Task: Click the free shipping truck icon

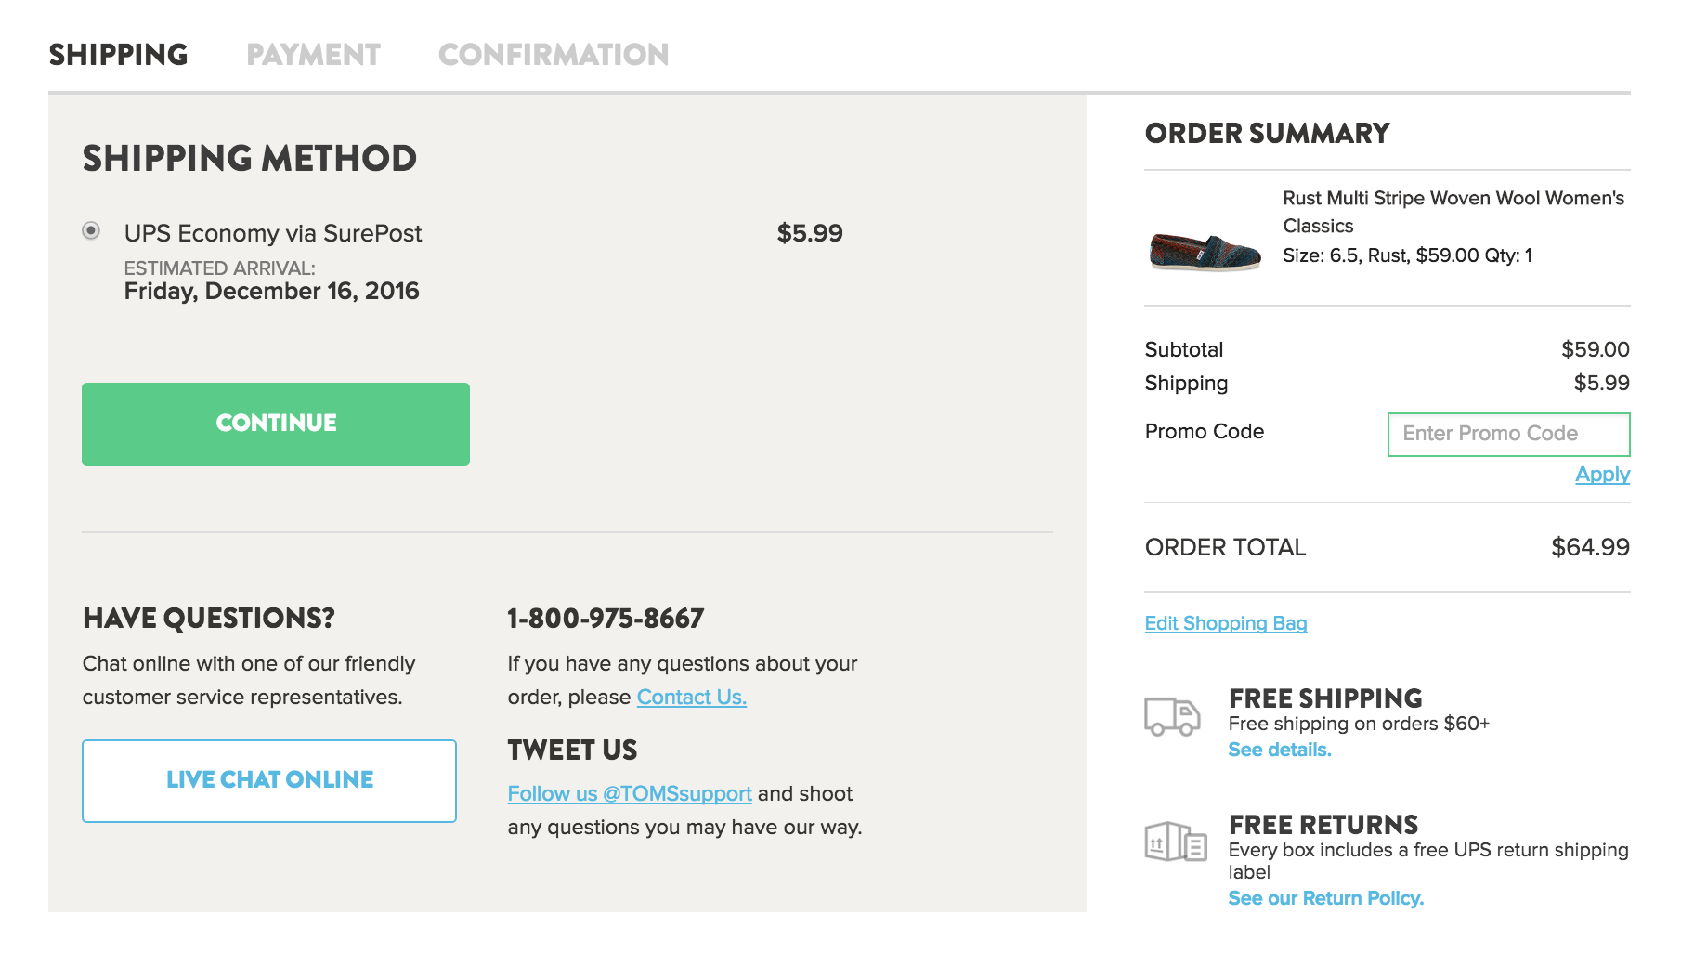Action: pyautogui.click(x=1172, y=716)
